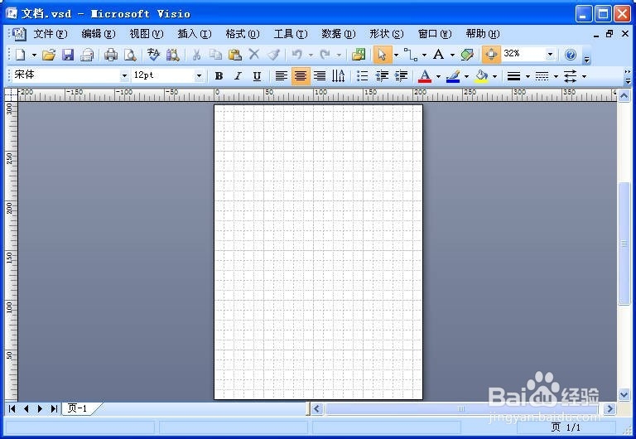636x439 pixels.
Task: Toggle align left
Action: click(x=281, y=76)
